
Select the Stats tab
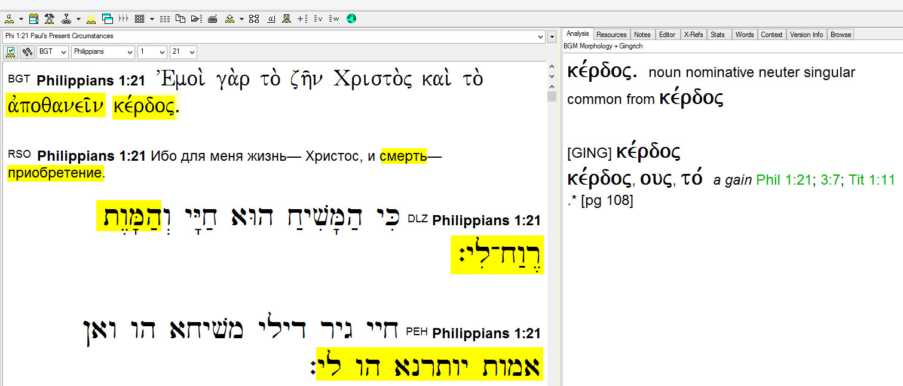point(718,35)
